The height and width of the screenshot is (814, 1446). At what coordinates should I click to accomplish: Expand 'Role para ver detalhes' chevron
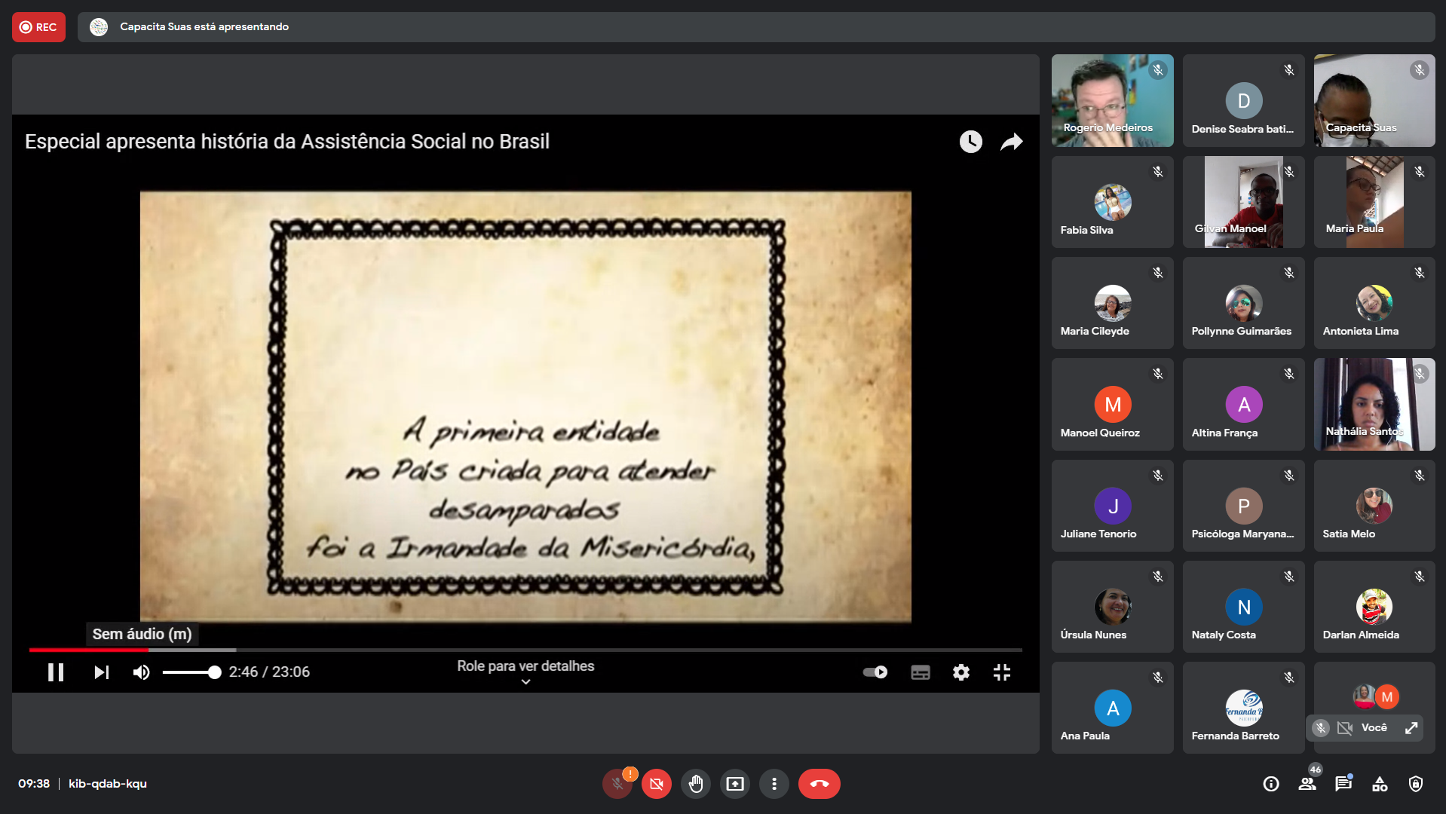pyautogui.click(x=525, y=681)
